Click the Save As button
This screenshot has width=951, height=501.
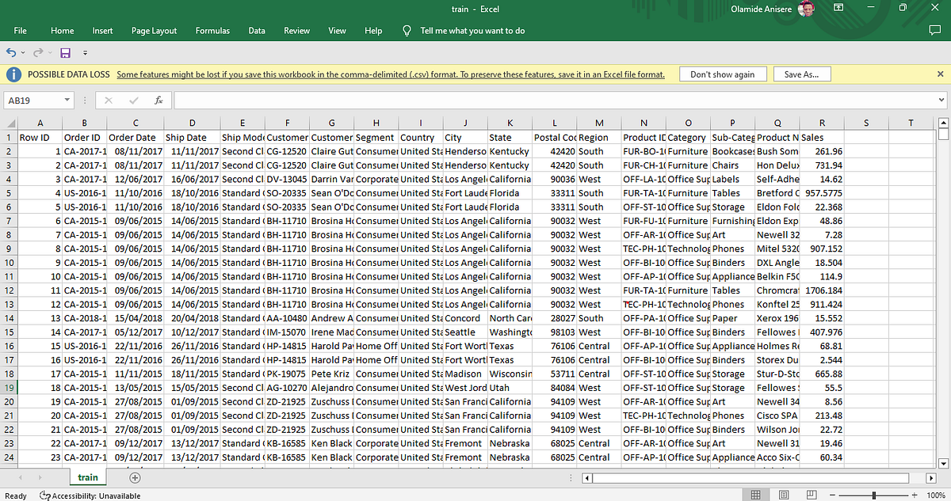[803, 74]
